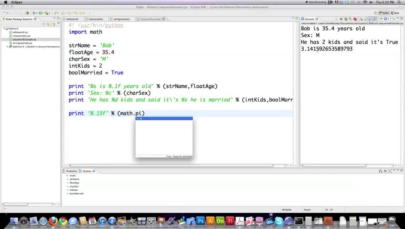Viewport: 405px width, 229px height.
Task: Select math import in the Outline view
Action: click(72, 176)
